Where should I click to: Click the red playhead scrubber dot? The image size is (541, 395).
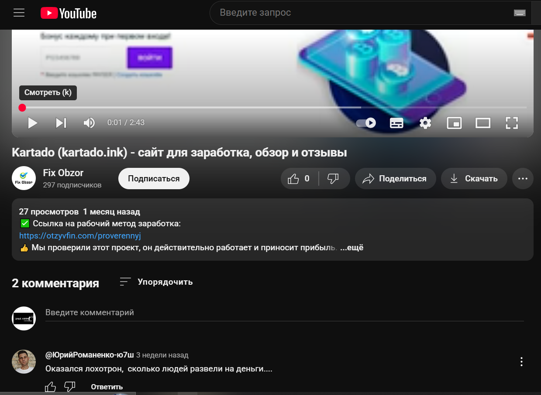pyautogui.click(x=22, y=108)
